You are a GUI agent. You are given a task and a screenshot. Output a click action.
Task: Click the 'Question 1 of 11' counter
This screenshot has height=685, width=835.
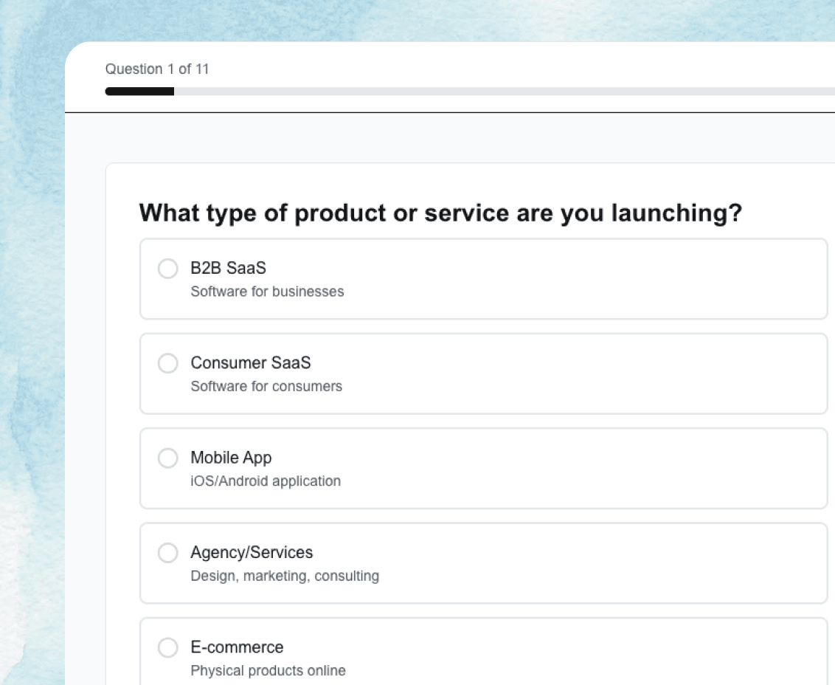[x=157, y=69]
